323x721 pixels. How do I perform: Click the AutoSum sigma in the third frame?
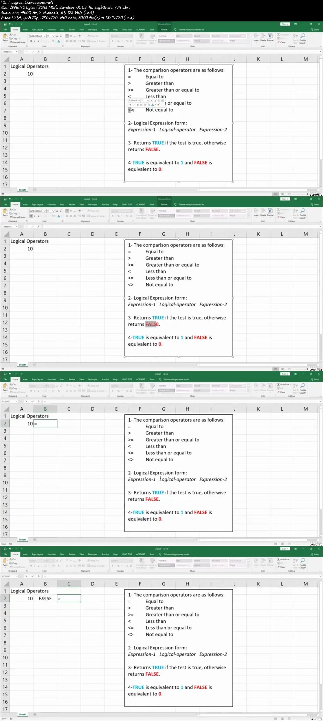279,384
